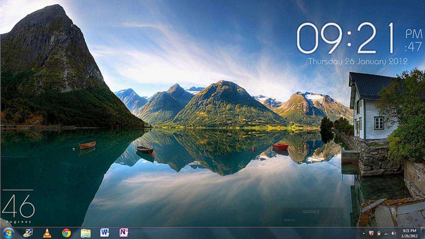Open Windows Explorer folder icon
Image resolution: width=425 pixels, height=239 pixels.
85,233
